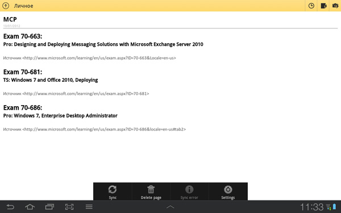Add a photo with the camera icon
Screen dimensions: 341x213
(335, 6)
